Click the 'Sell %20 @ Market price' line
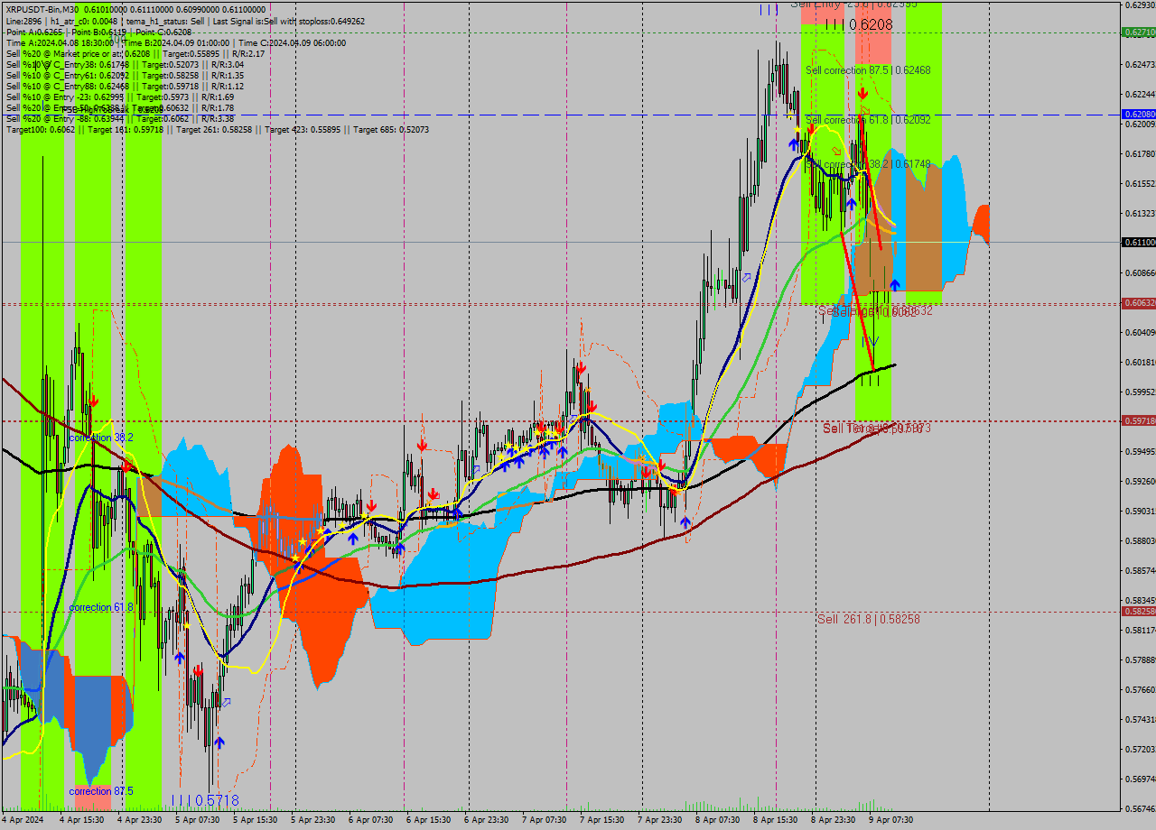 [135, 53]
